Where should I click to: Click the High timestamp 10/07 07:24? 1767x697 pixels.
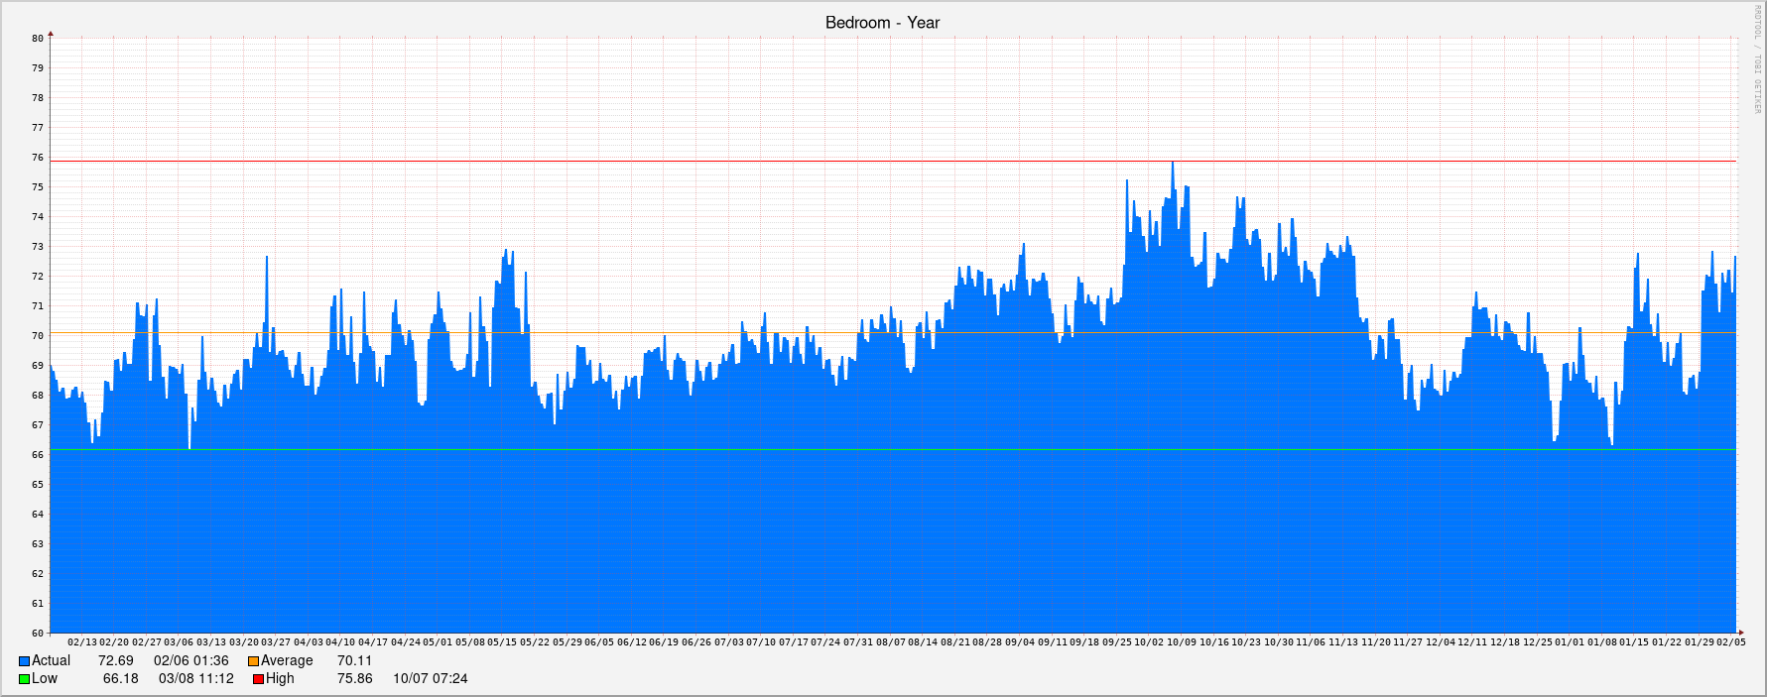[x=430, y=679]
